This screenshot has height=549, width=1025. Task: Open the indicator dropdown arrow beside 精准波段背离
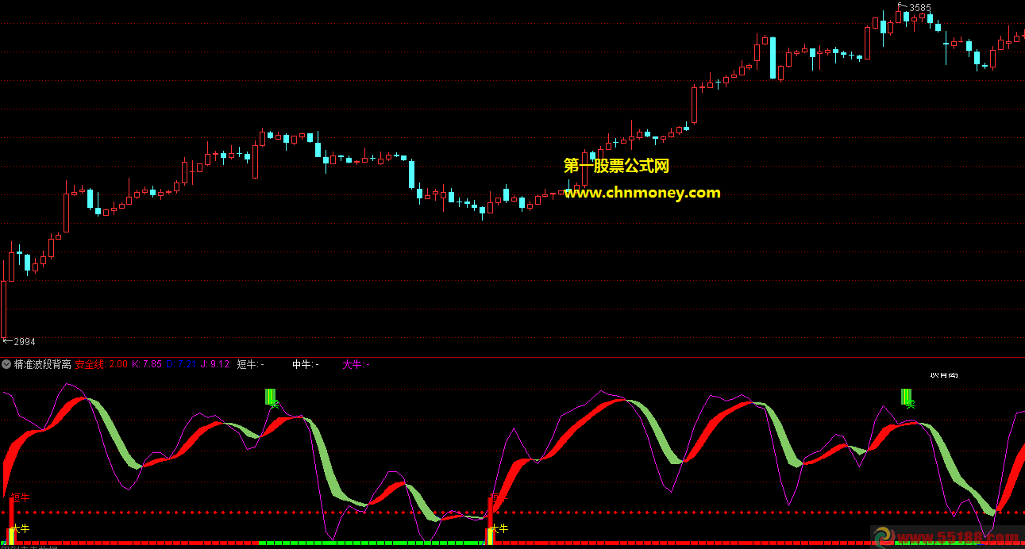pos(6,364)
